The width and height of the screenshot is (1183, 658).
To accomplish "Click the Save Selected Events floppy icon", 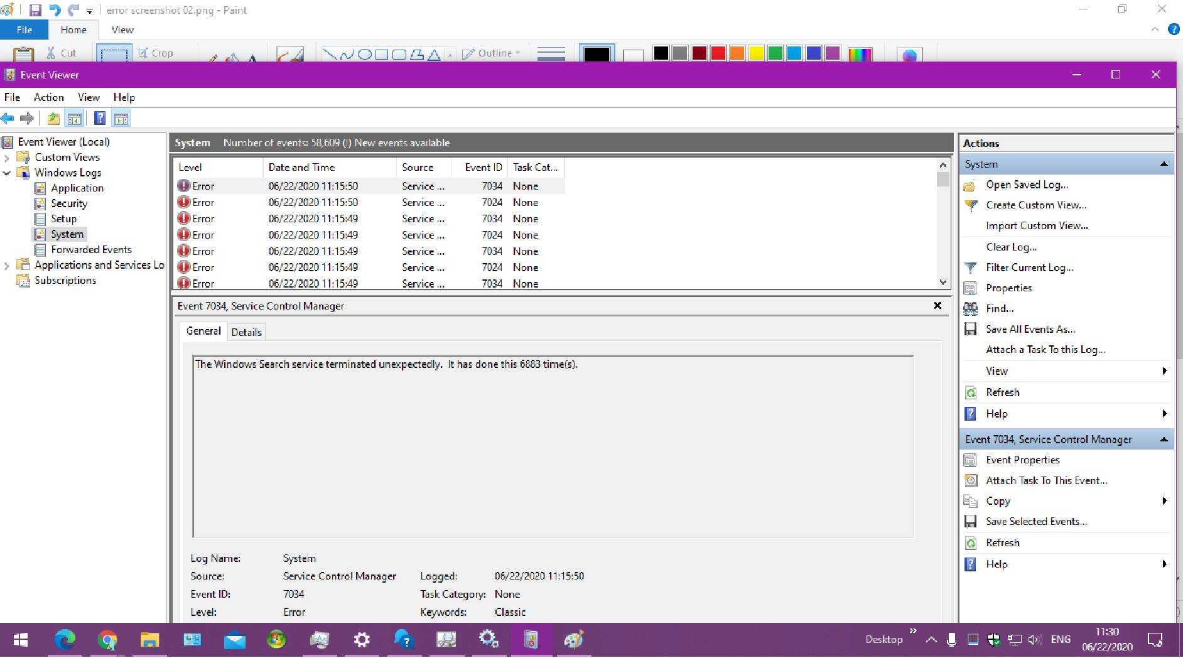I will (x=971, y=521).
